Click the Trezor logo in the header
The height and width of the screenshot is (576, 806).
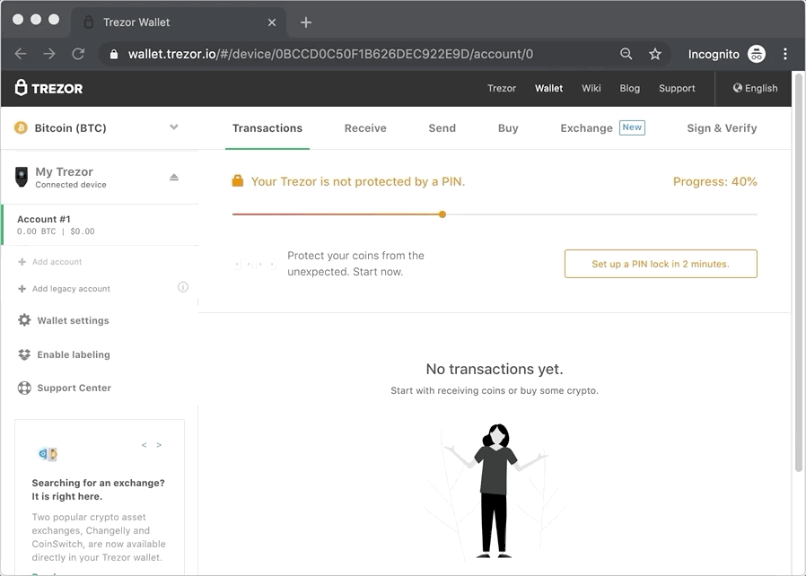pyautogui.click(x=48, y=89)
